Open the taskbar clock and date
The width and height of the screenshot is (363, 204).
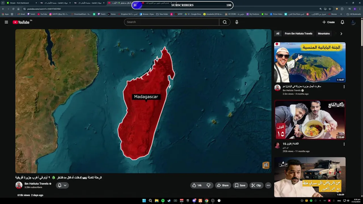355,201
